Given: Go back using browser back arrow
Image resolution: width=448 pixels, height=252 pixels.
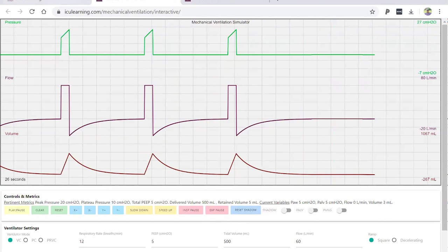Looking at the screenshot, I should (x=8, y=12).
